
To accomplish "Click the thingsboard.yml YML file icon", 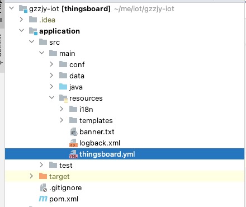I will point(73,154).
